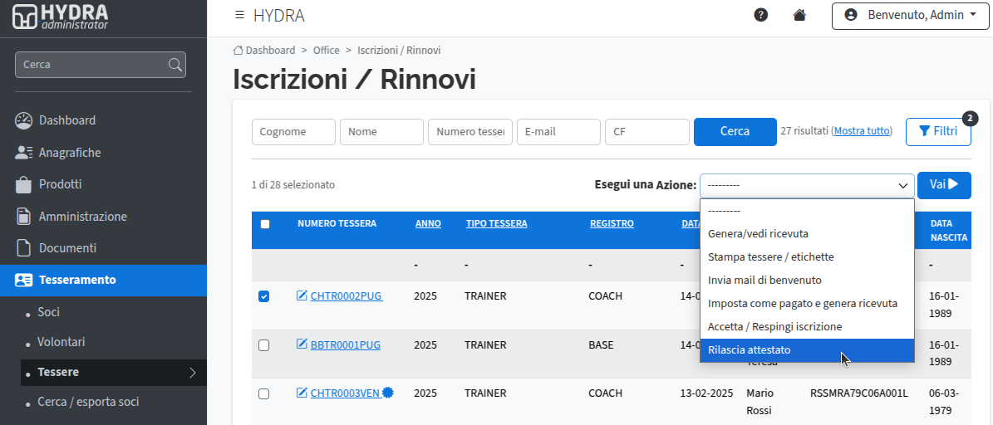Collapse the Esegui una Azione select box
The image size is (993, 425).
807,185
